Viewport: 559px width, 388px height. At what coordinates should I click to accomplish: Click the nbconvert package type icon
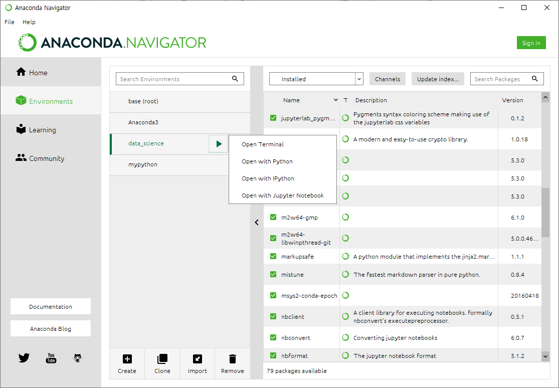pos(345,337)
